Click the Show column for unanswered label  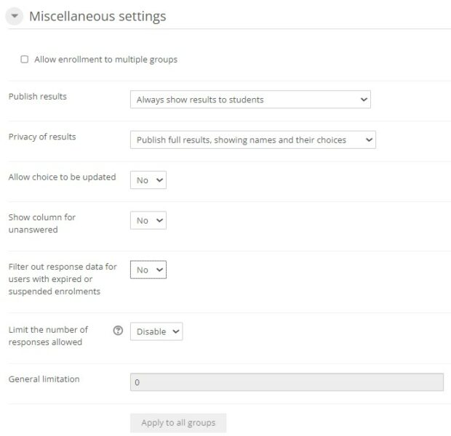click(41, 222)
